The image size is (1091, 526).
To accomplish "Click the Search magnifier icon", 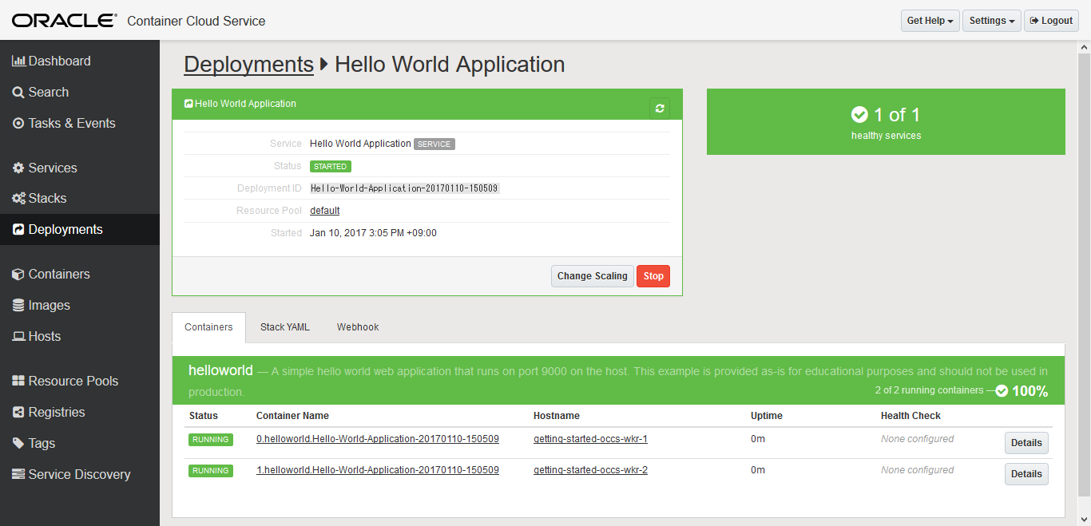I will tap(18, 93).
